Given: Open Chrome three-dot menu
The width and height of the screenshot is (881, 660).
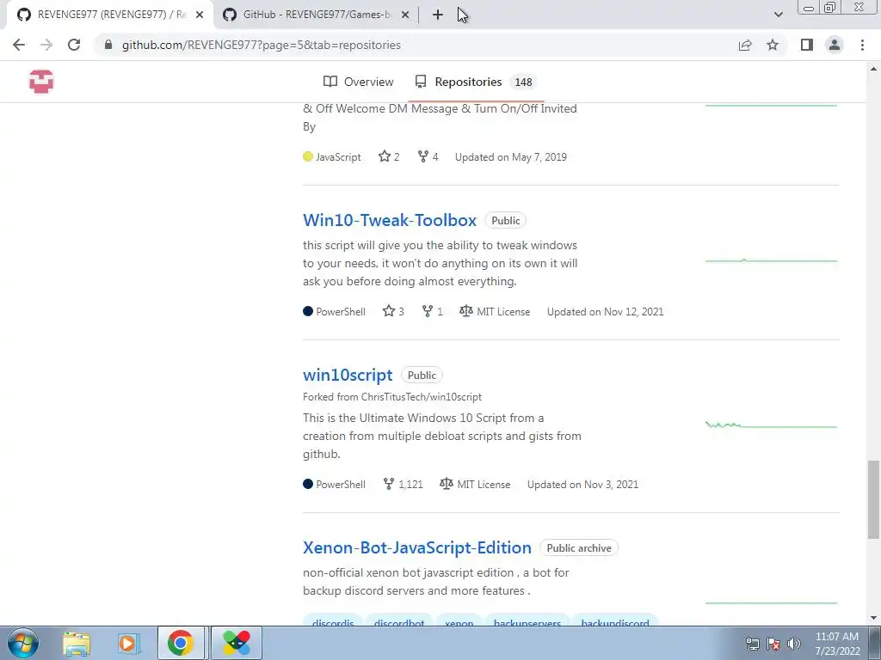Looking at the screenshot, I should 862,45.
